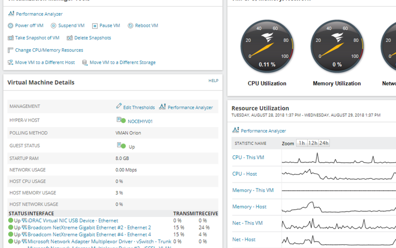Choose the Suspend VM link
The height and width of the screenshot is (248, 396).
(x=71, y=26)
